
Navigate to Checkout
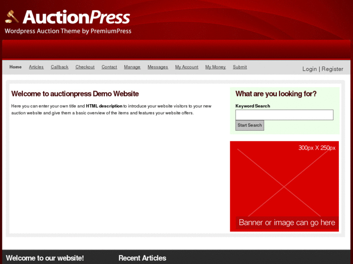click(x=85, y=67)
